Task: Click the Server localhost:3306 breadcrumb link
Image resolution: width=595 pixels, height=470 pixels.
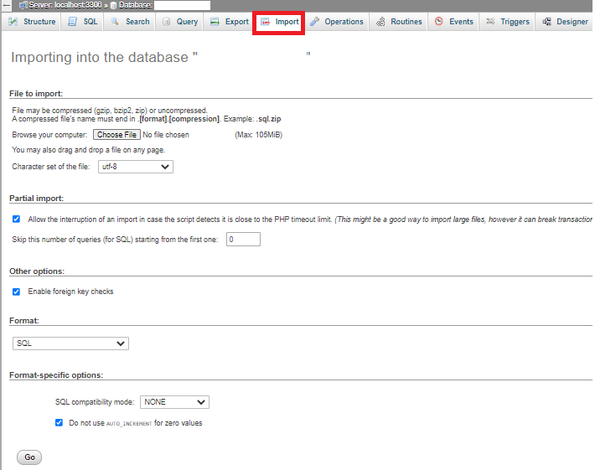Action: (64, 5)
